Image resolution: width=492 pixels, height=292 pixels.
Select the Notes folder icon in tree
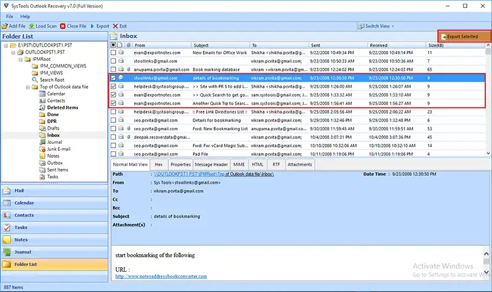click(42, 156)
